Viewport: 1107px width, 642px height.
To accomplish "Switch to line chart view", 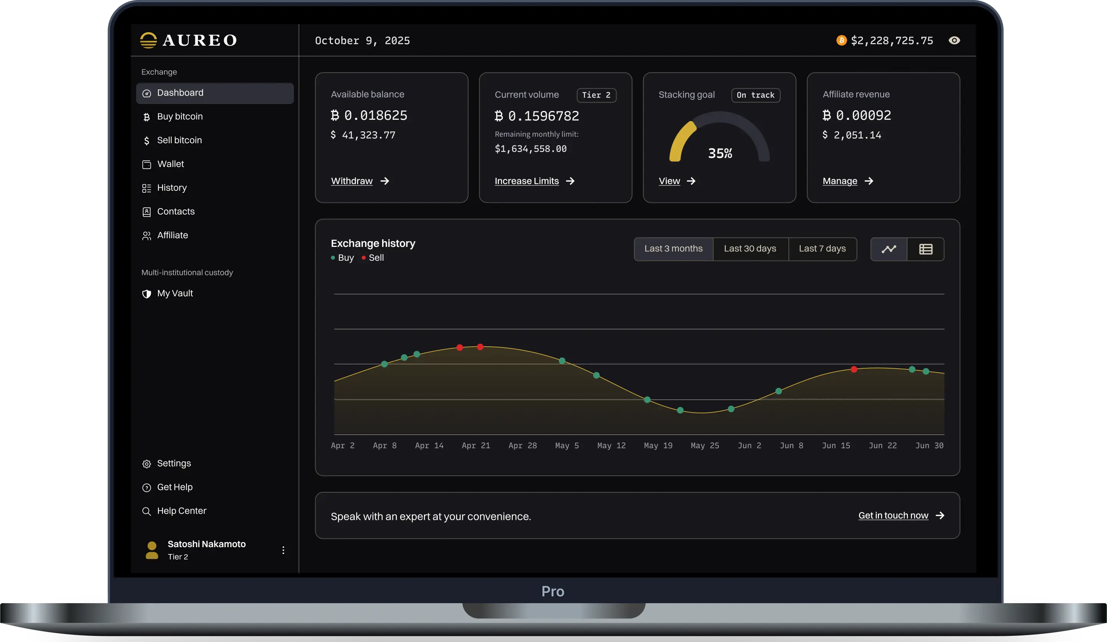I will pos(889,249).
